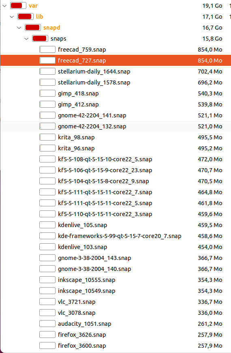231x353 pixels.
Task: Collapse the var folder chevron
Action: tap(4, 6)
